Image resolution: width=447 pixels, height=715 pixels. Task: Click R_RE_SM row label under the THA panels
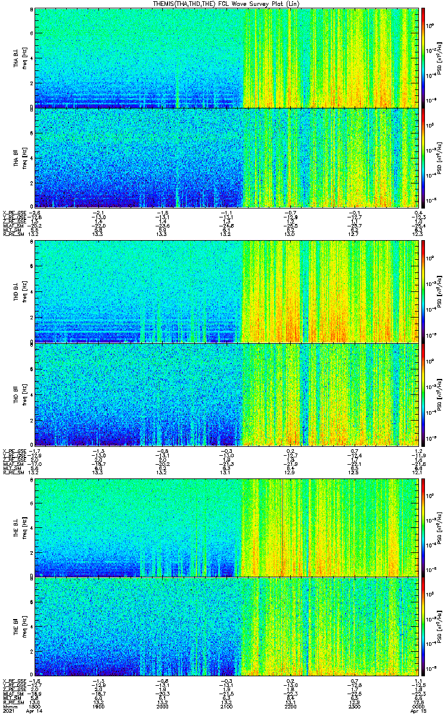[x=13, y=235]
